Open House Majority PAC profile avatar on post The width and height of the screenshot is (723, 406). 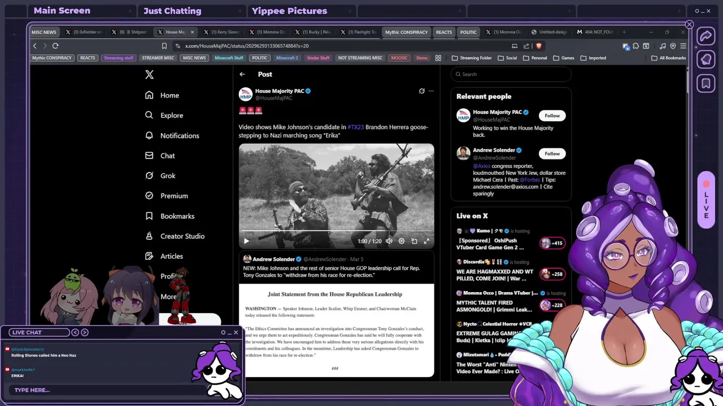click(245, 94)
